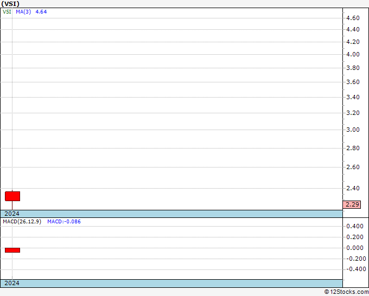Click the 3.80 price axis label
This screenshot has height=296, width=369.
353,68
